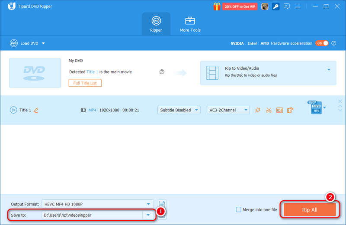346x225 pixels.
Task: Open the gift box promotion icon
Action: (x=217, y=7)
